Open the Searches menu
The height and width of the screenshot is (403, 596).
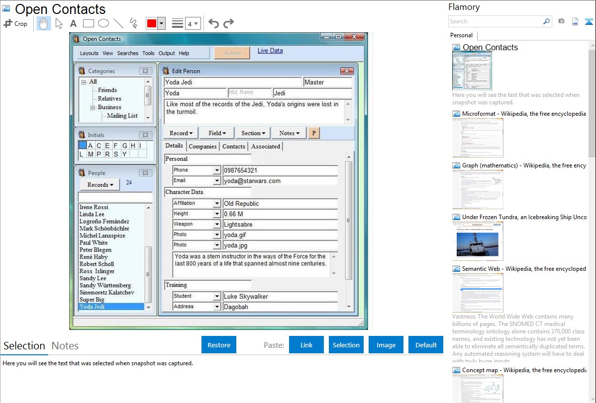coord(127,53)
